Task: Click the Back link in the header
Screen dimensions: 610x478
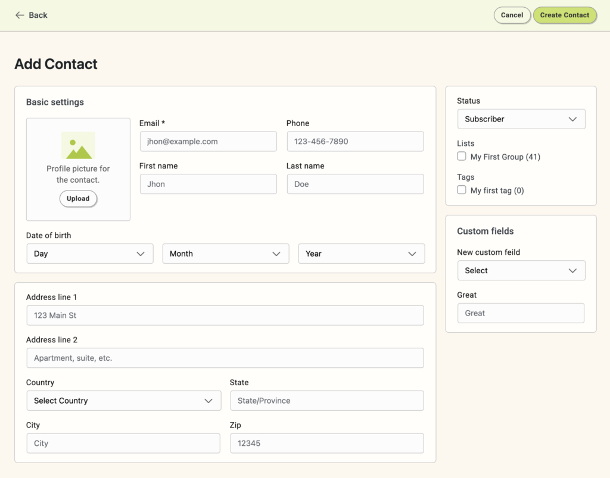Action: (38, 15)
